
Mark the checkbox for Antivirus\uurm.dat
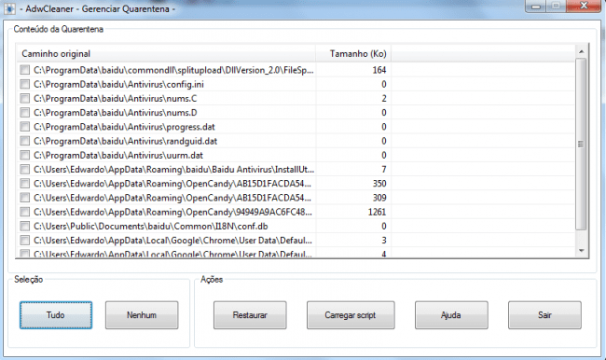tap(25, 155)
